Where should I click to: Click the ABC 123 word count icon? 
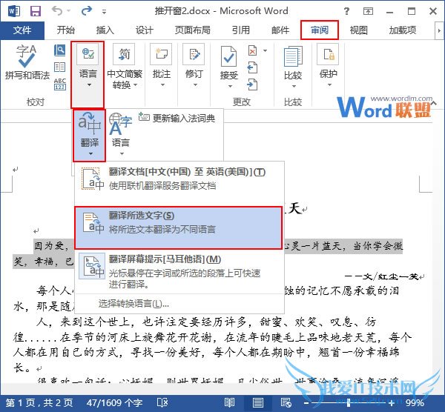(x=59, y=84)
